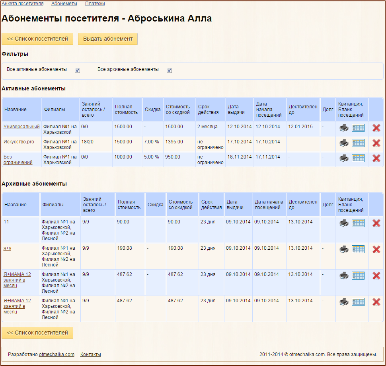Toggle the Все архивные абонементы checkbox

coord(169,70)
